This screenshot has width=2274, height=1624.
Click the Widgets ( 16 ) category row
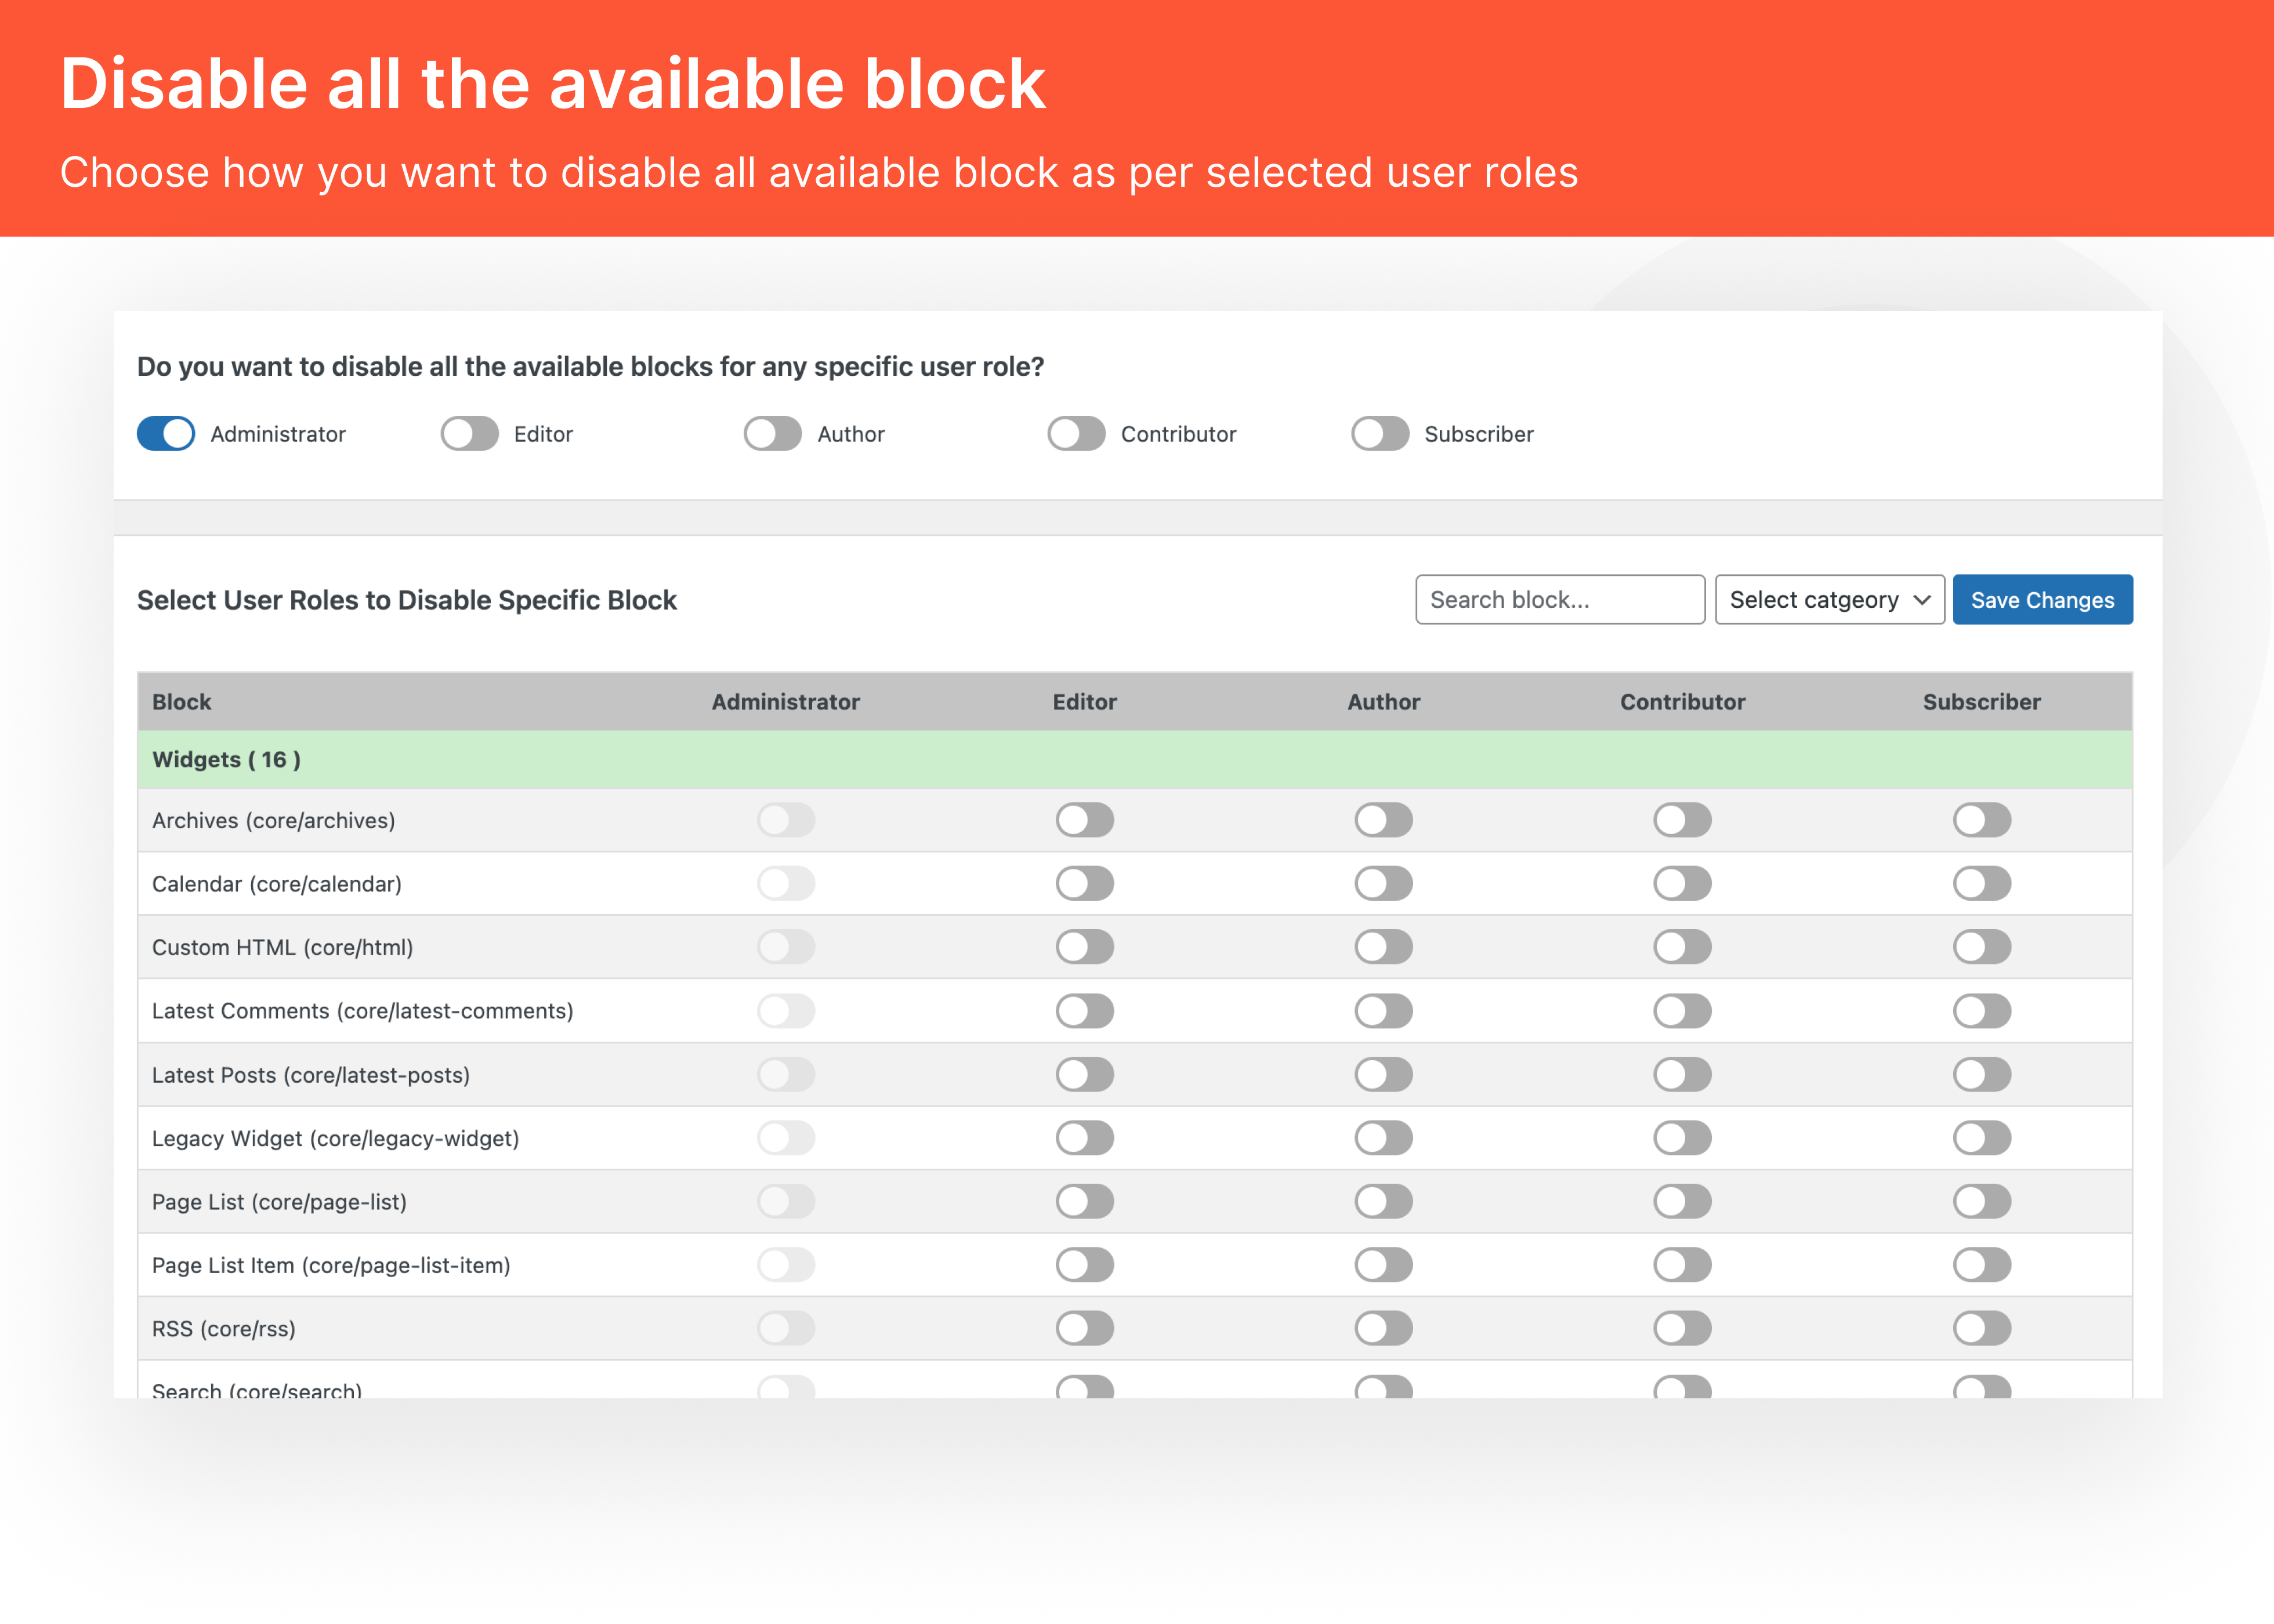(x=1135, y=760)
